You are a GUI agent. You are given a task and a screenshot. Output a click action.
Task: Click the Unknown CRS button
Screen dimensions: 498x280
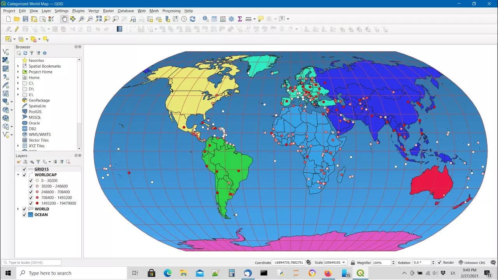click(x=472, y=262)
